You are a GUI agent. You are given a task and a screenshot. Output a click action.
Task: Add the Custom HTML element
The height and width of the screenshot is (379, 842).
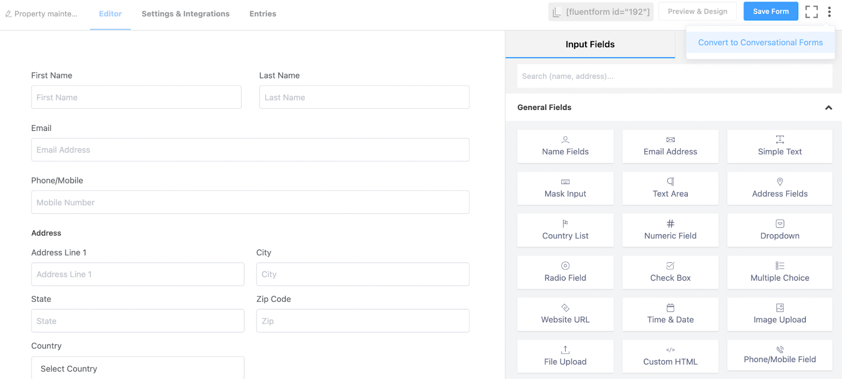(670, 356)
